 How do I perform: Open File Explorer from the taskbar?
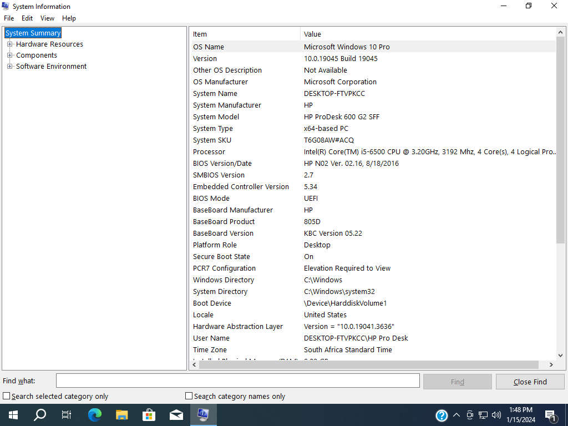click(x=121, y=414)
